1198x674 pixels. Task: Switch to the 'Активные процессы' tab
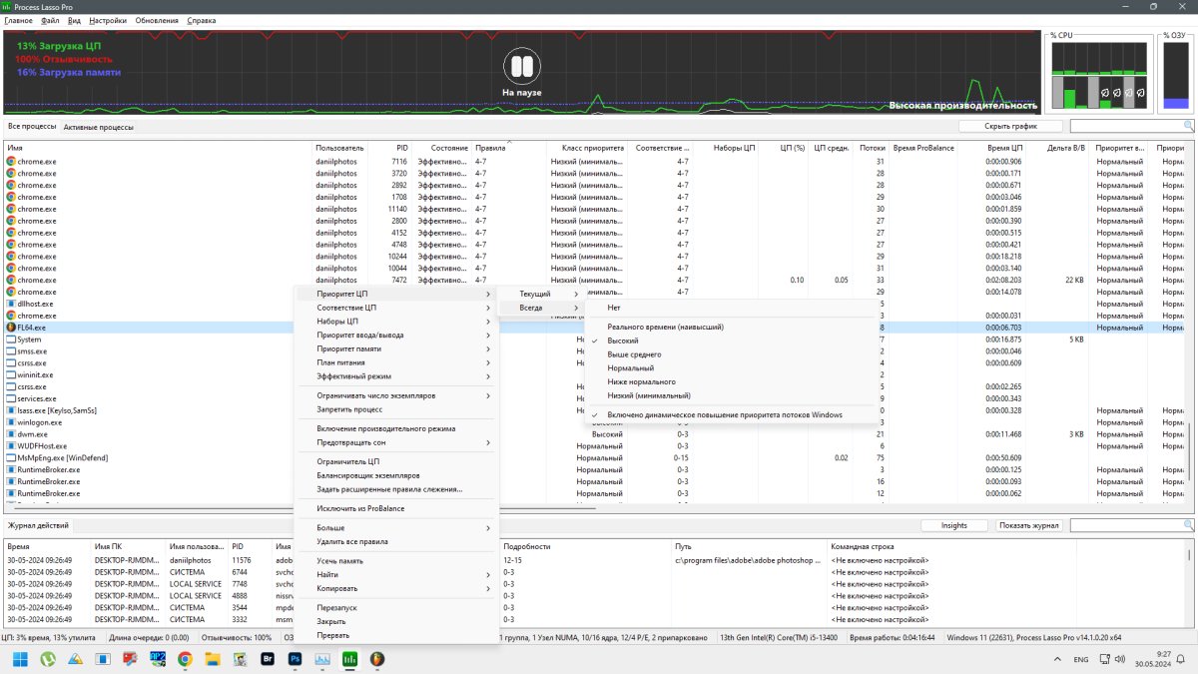98,127
